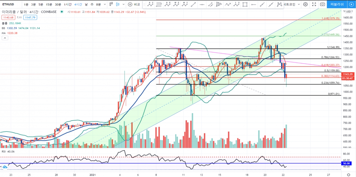Toggle the USD currency label on price axis
356x177 pixels.
point(348,12)
